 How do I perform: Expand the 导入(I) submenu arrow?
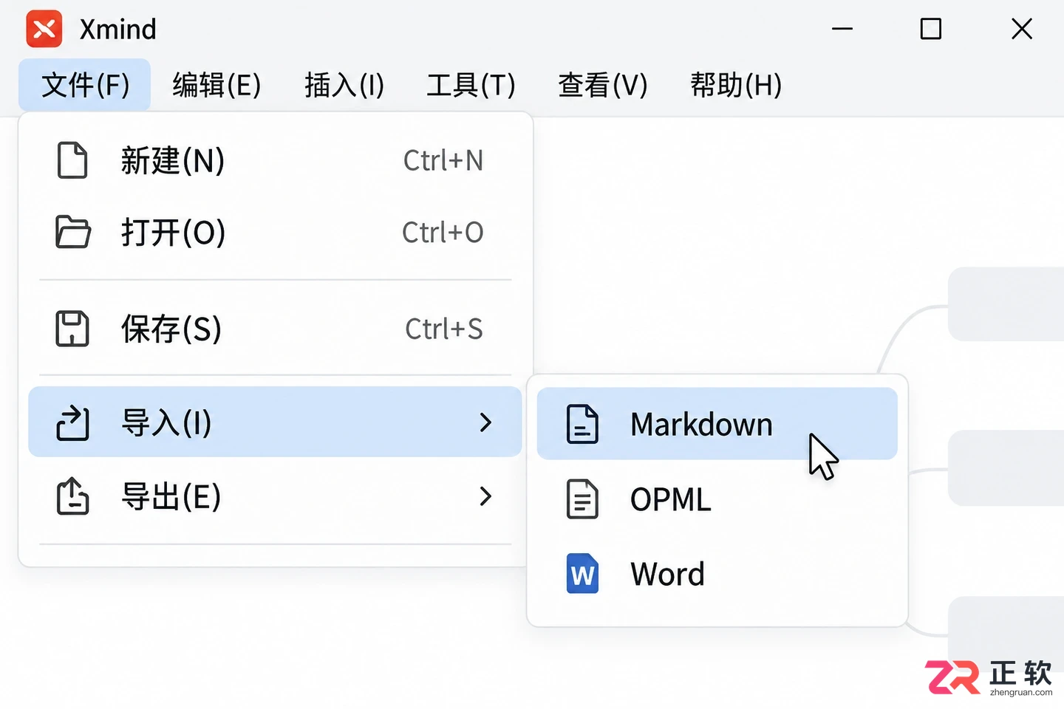485,422
